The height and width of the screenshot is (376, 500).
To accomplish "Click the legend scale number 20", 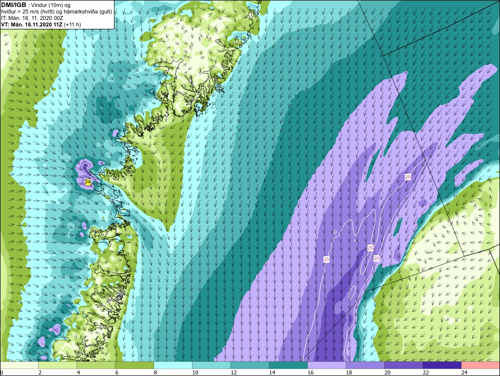I will 387,373.
